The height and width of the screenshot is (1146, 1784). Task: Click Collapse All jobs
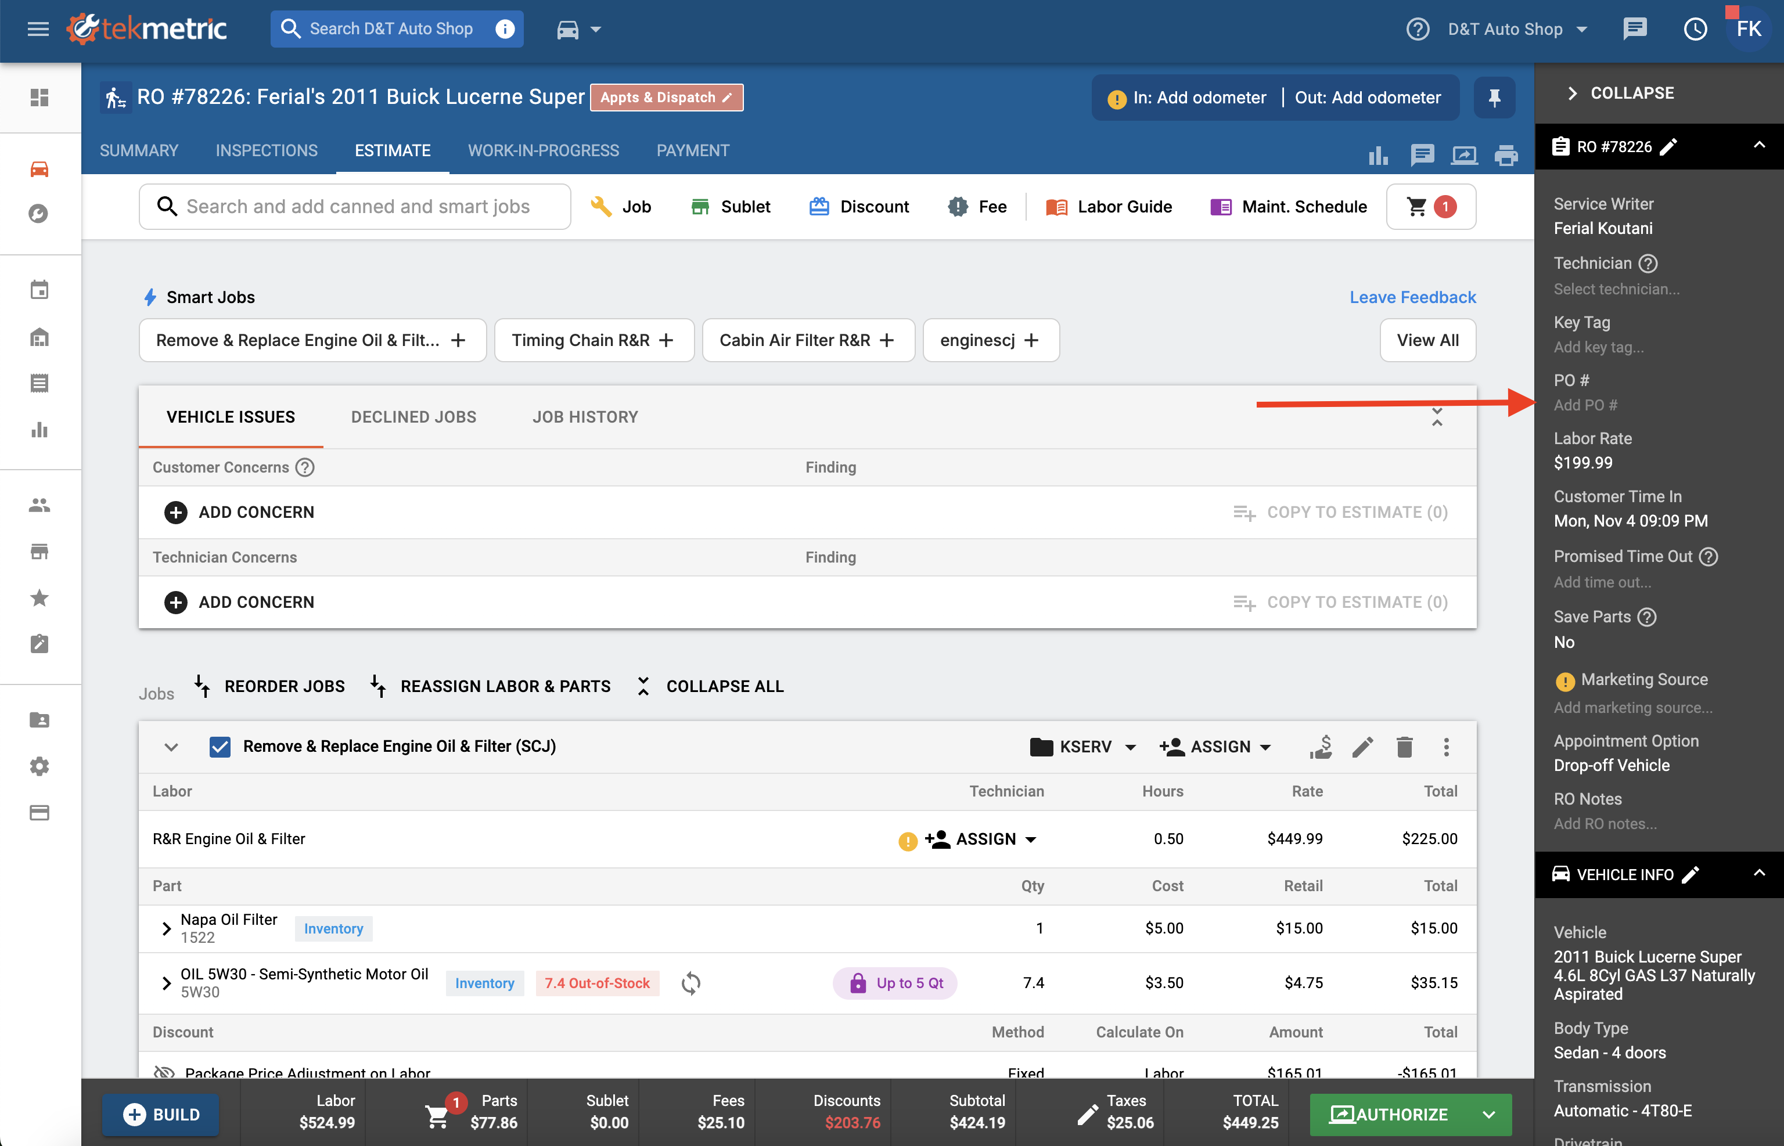click(711, 686)
